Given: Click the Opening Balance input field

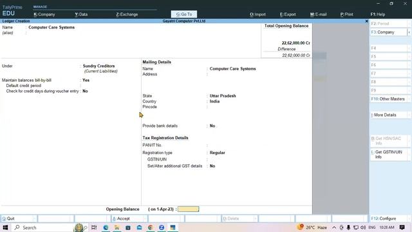Looking at the screenshot, I should coord(189,209).
